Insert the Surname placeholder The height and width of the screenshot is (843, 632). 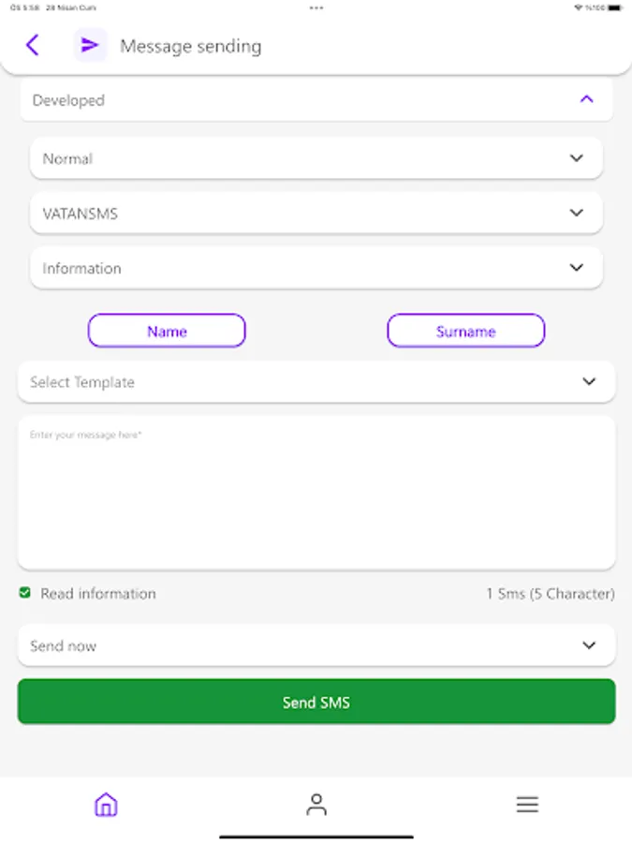pos(465,331)
